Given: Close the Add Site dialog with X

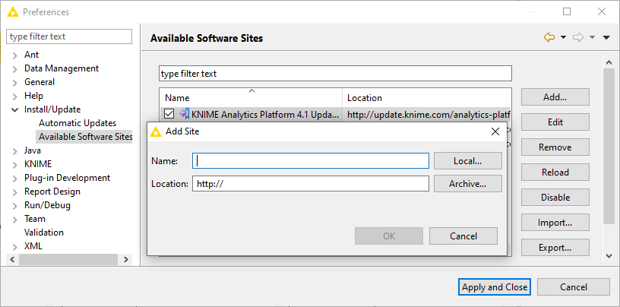Looking at the screenshot, I should coord(495,131).
